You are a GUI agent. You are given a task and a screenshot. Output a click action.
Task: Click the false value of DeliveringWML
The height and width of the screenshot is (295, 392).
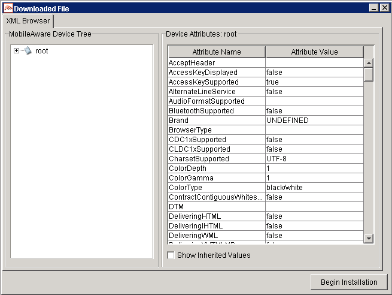pyautogui.click(x=315, y=236)
